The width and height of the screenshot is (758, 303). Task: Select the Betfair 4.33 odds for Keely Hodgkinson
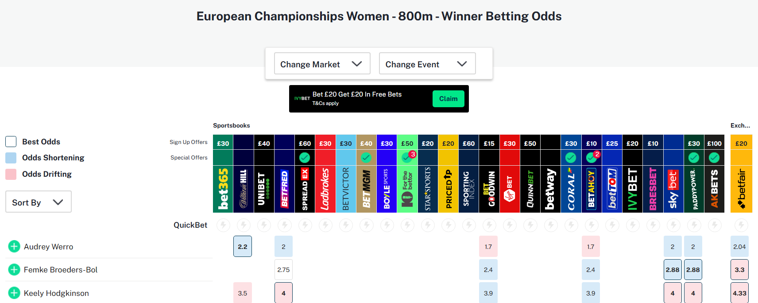(x=739, y=293)
